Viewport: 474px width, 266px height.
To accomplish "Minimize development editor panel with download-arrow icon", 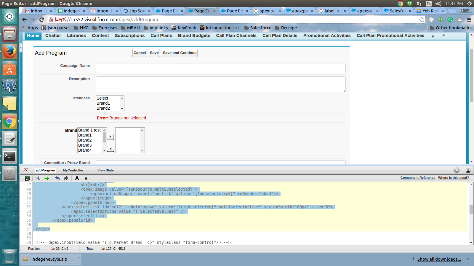I will click(468, 170).
